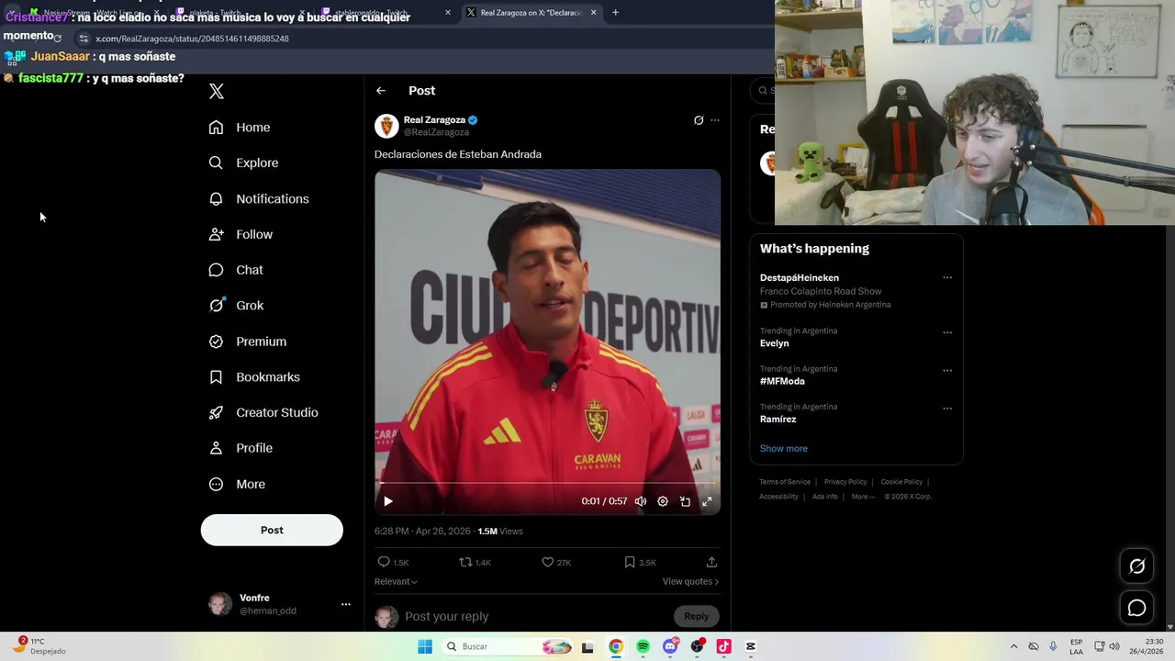This screenshot has height=661, width=1175.
Task: Toggle picture-in-picture on the video
Action: (x=685, y=501)
